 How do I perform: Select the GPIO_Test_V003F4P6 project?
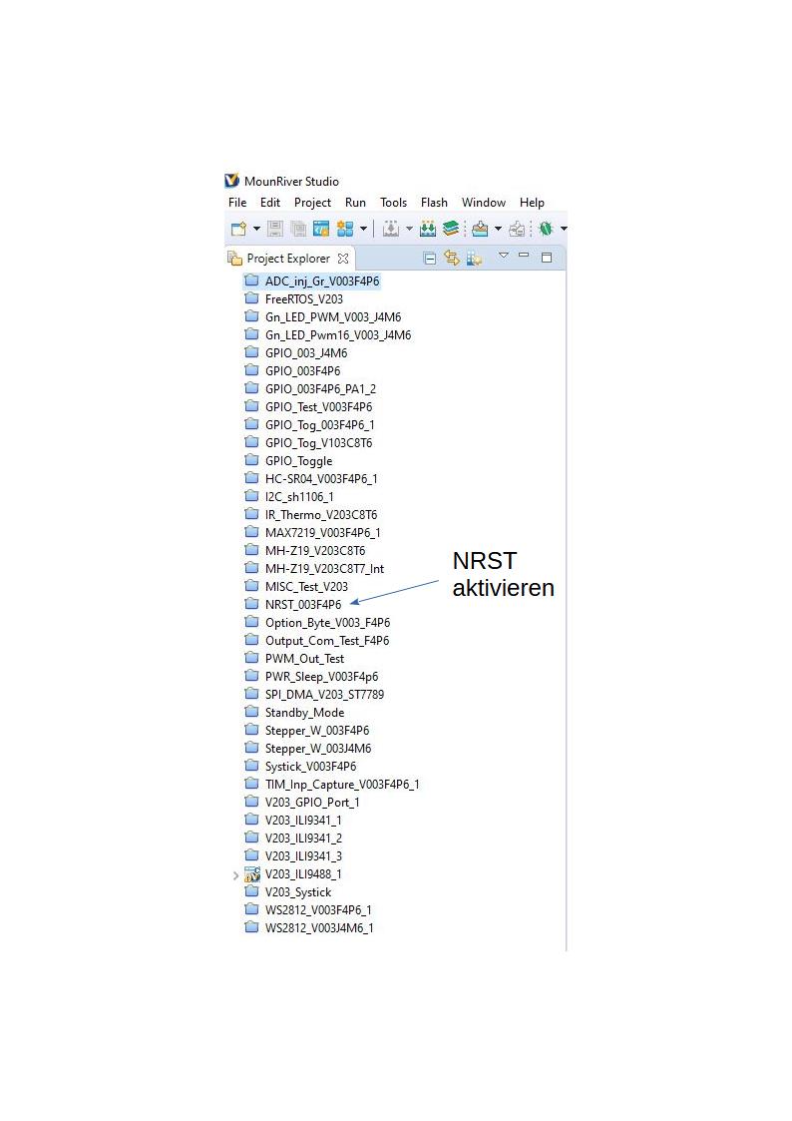[x=318, y=407]
